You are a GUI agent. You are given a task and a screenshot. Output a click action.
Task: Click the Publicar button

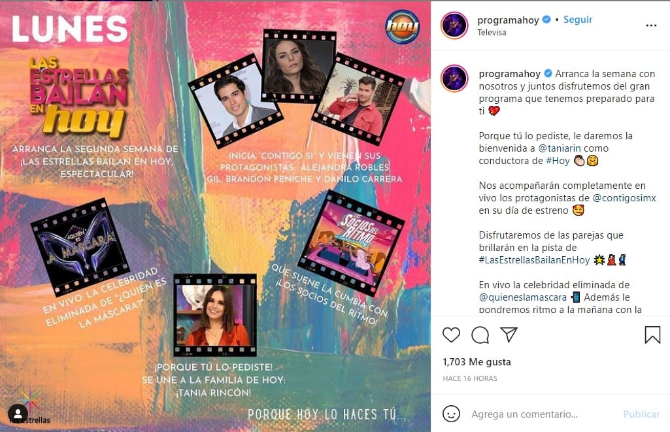click(641, 414)
